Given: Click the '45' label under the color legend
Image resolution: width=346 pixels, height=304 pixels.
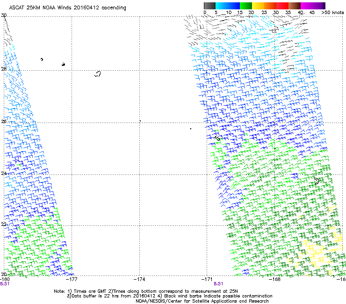Looking at the screenshot, I should tap(312, 13).
